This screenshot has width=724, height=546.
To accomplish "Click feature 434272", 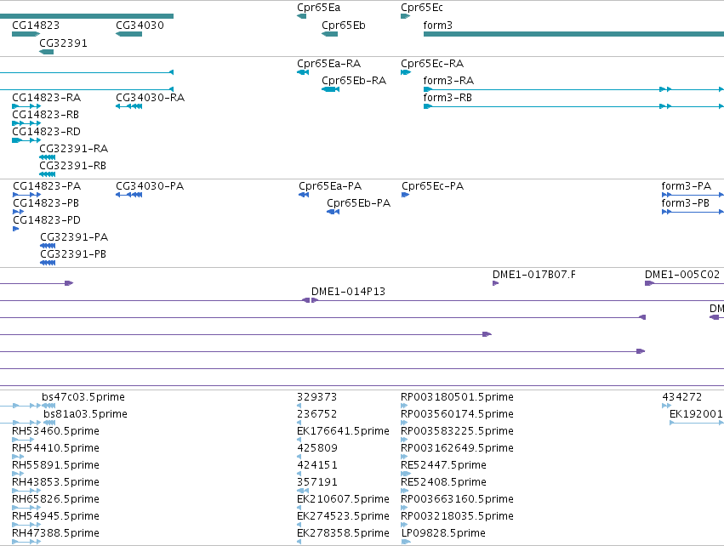I will click(x=682, y=397).
